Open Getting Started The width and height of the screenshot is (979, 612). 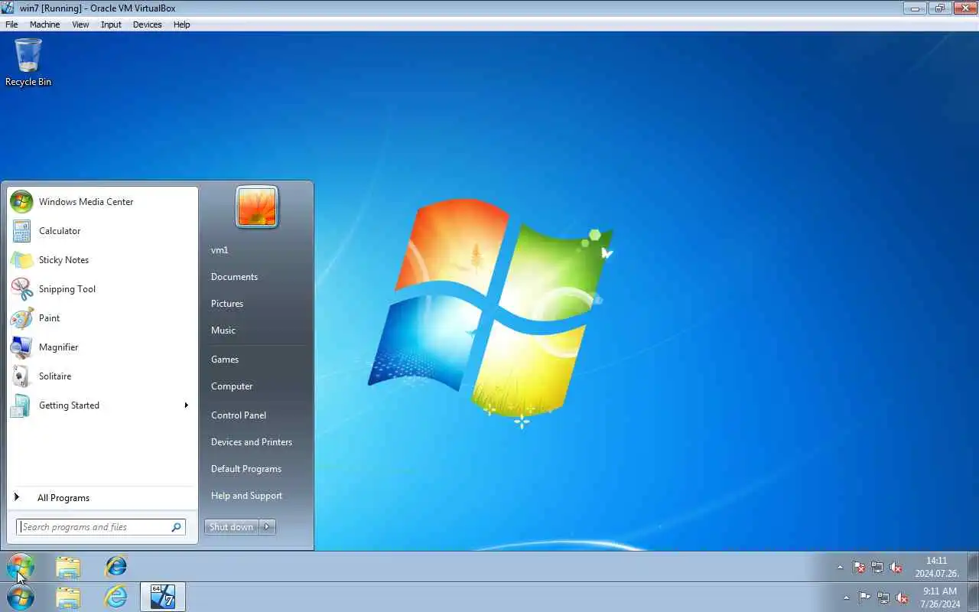tap(101, 405)
